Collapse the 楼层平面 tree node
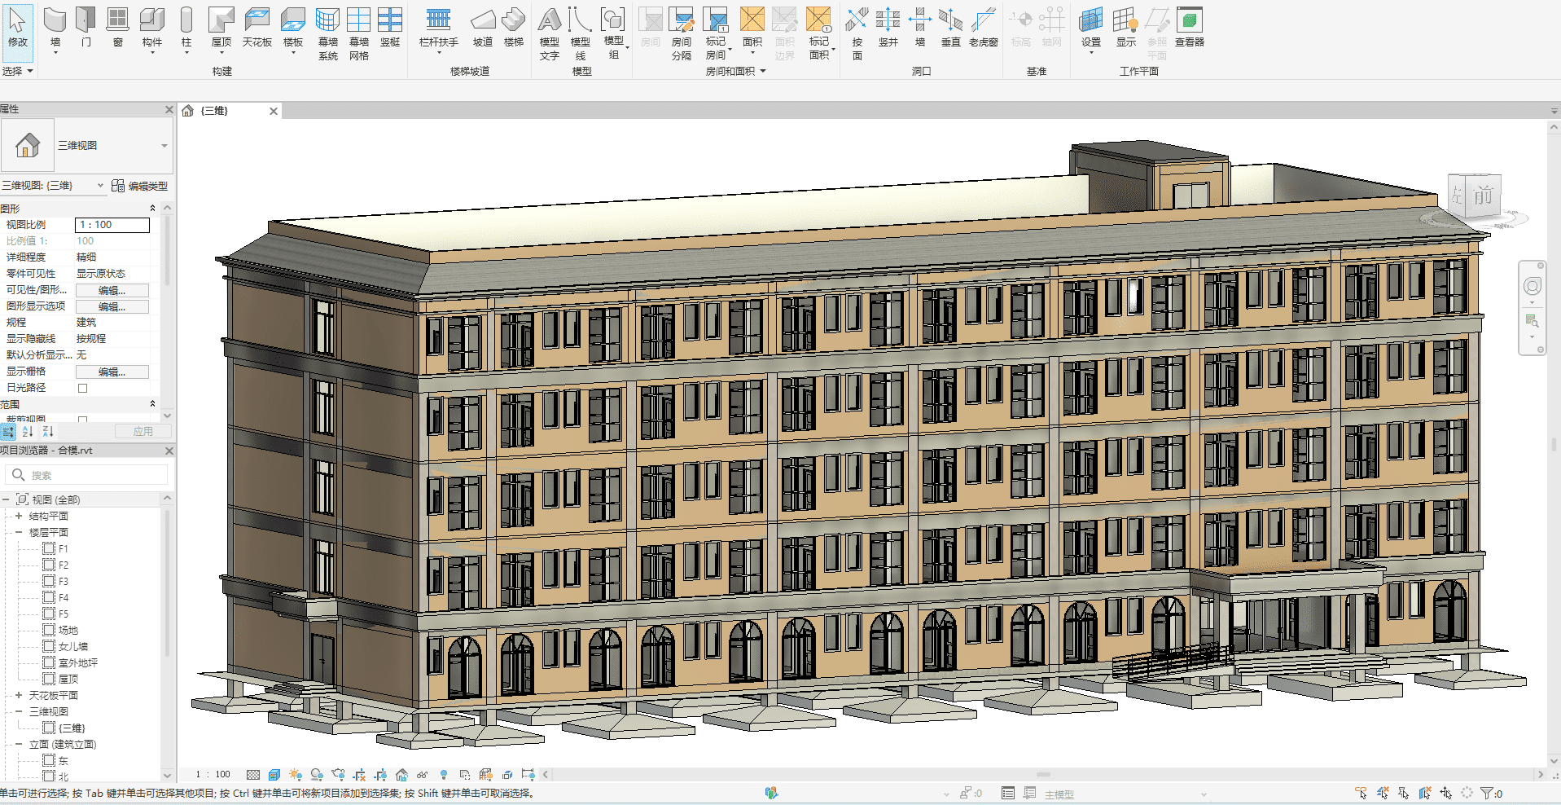 [x=19, y=532]
